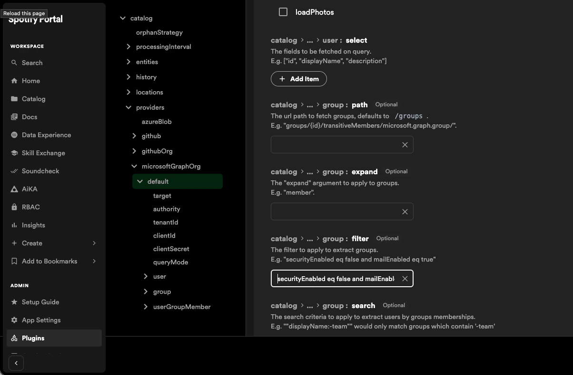The image size is (573, 375).
Task: Clear the group path field
Action: pos(405,145)
